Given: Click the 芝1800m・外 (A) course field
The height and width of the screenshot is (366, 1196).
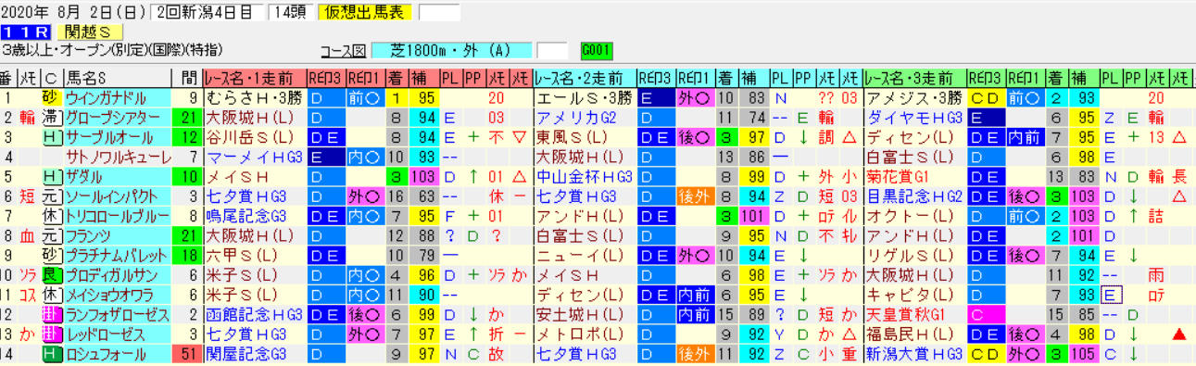Looking at the screenshot, I should tap(451, 50).
